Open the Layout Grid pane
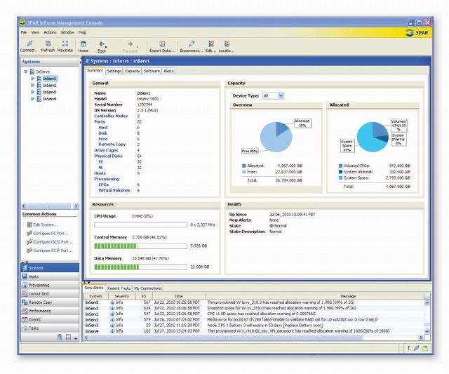 pyautogui.click(x=50, y=294)
